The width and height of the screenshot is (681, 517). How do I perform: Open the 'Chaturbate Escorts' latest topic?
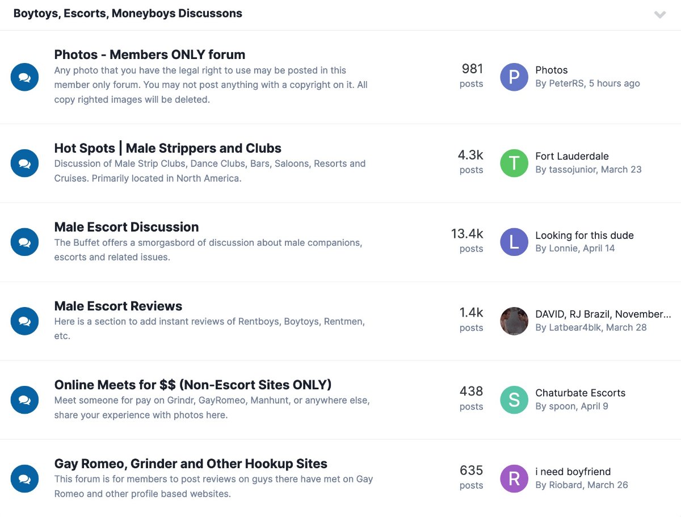[581, 393]
